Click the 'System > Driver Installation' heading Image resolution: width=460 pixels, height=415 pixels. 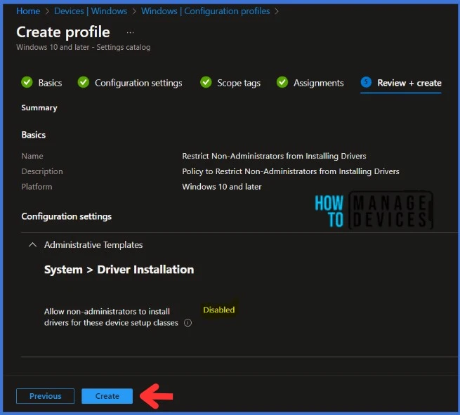click(119, 270)
